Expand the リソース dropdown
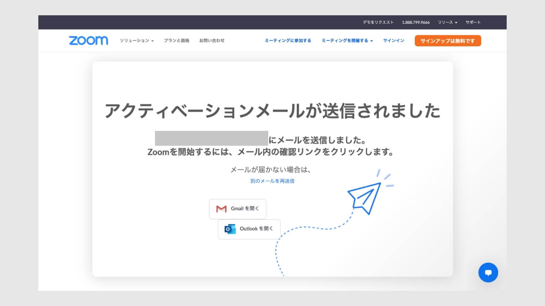 (447, 22)
